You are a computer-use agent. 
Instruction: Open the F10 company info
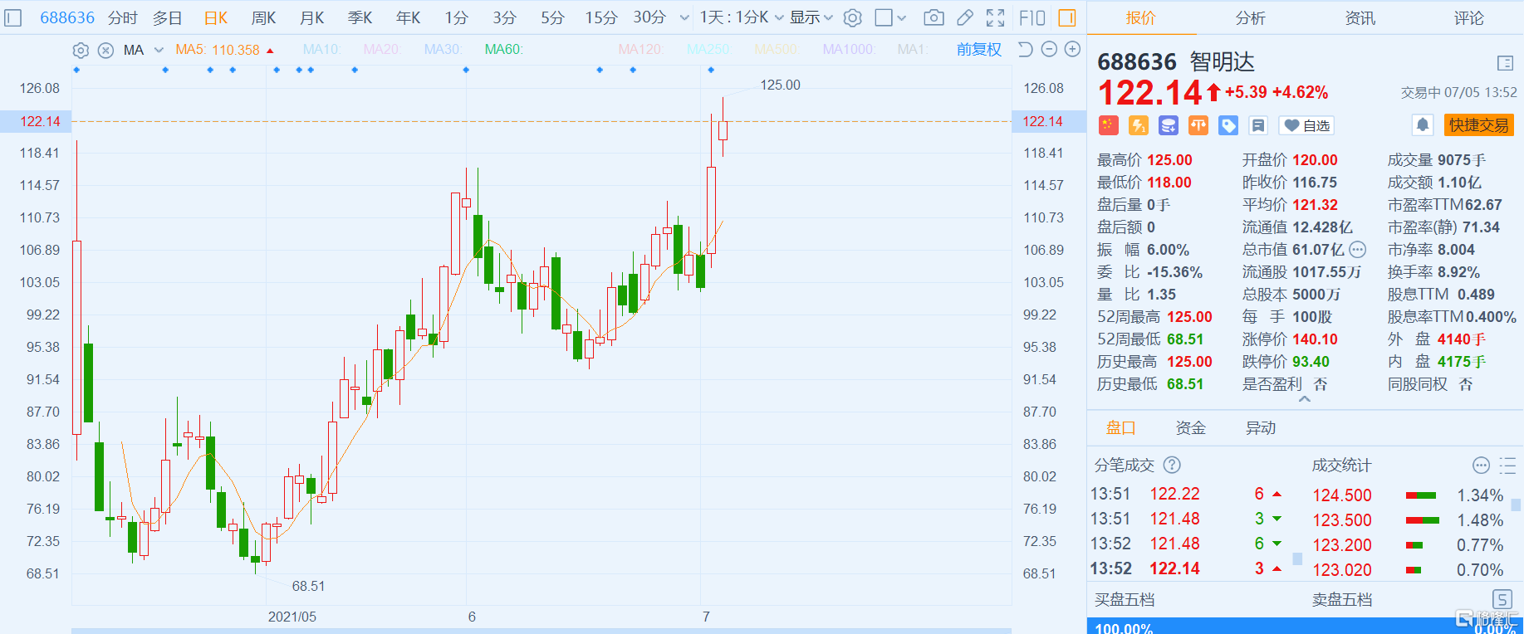tap(1032, 17)
